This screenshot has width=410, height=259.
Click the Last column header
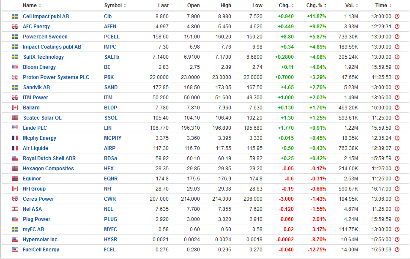pos(163,5)
